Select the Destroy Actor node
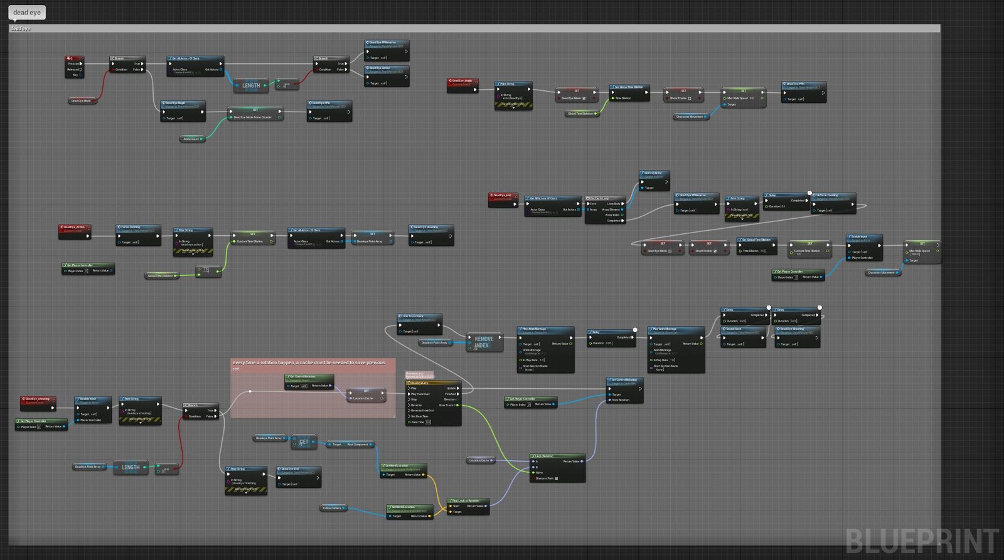Viewport: 1004px width, 560px height. click(654, 180)
